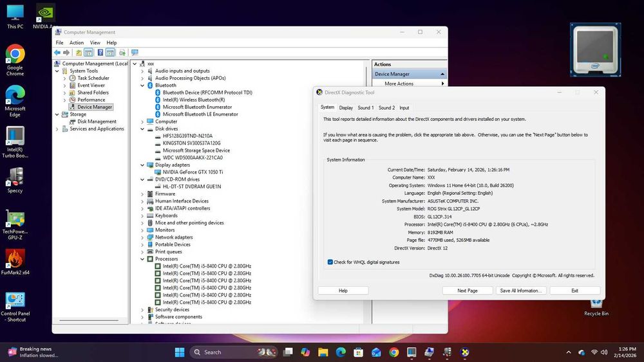Collapse Storage tree node
This screenshot has width=644, height=362.
[57, 114]
